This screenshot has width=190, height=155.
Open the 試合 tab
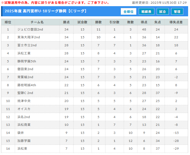[x=163, y=12]
